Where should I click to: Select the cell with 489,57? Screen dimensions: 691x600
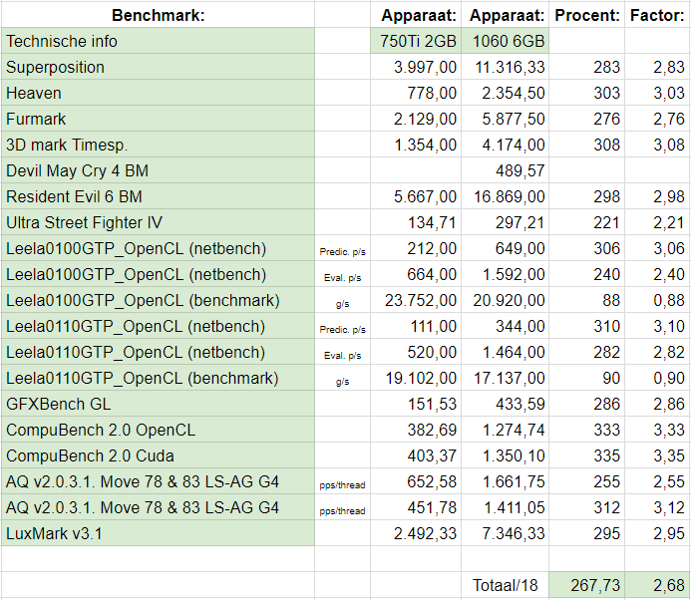click(505, 170)
